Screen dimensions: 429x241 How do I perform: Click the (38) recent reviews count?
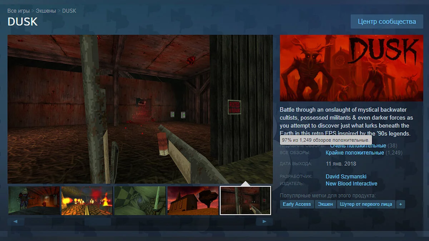(392, 146)
